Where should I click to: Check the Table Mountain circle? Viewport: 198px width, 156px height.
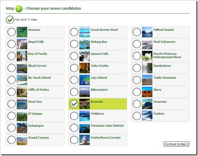pos(137,80)
